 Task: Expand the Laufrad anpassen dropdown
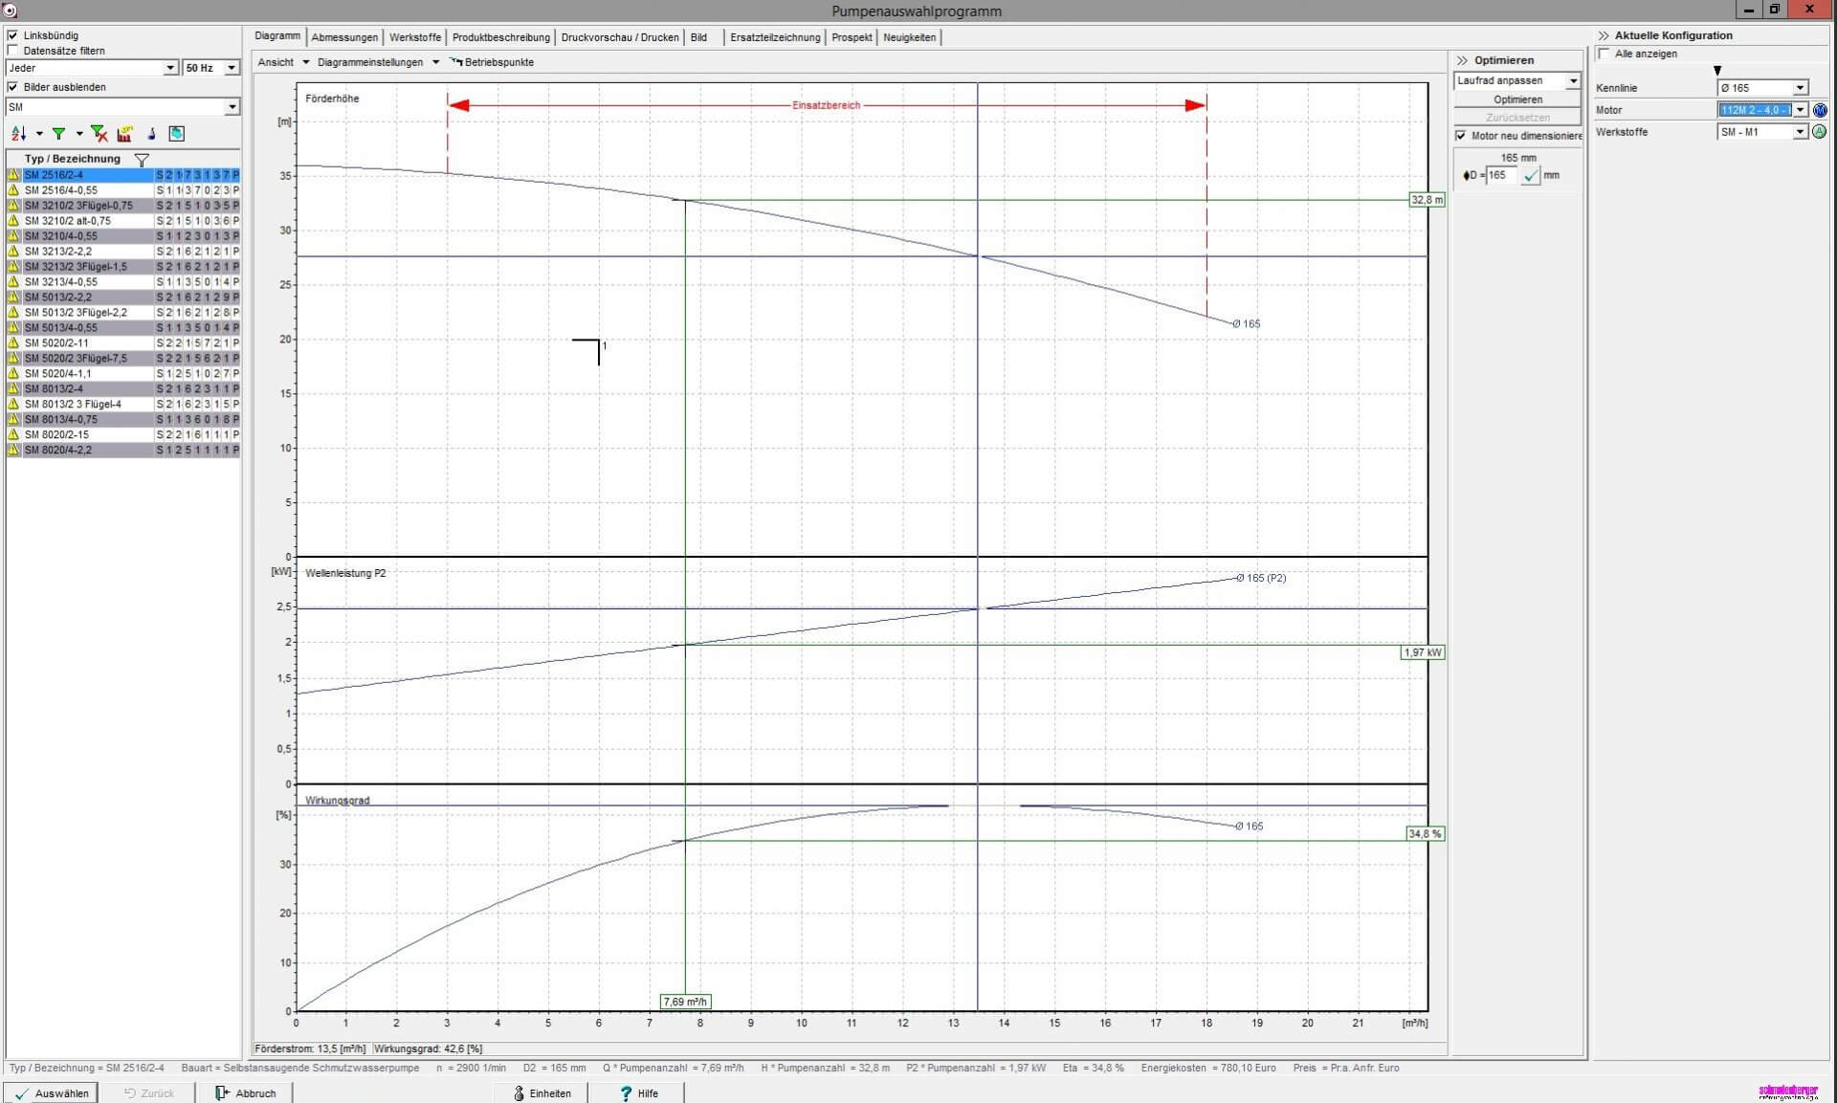(x=1575, y=81)
